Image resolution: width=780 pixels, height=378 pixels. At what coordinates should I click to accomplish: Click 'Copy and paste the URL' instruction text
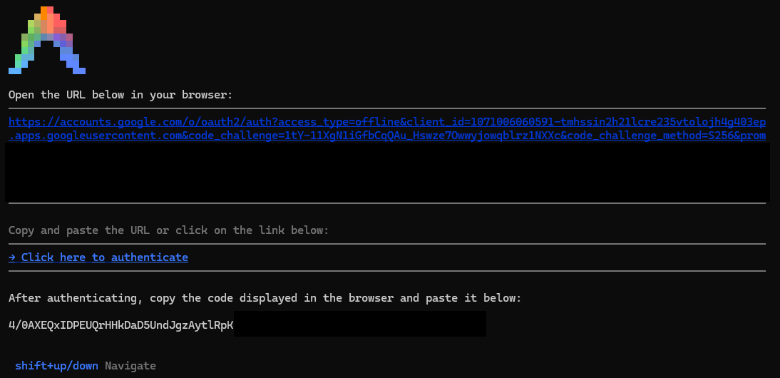click(169, 230)
